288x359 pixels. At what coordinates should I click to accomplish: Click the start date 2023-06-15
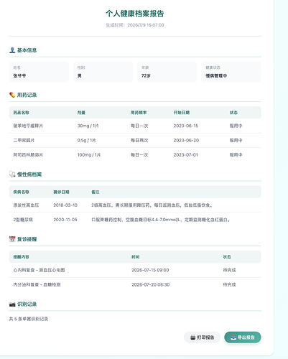click(186, 126)
